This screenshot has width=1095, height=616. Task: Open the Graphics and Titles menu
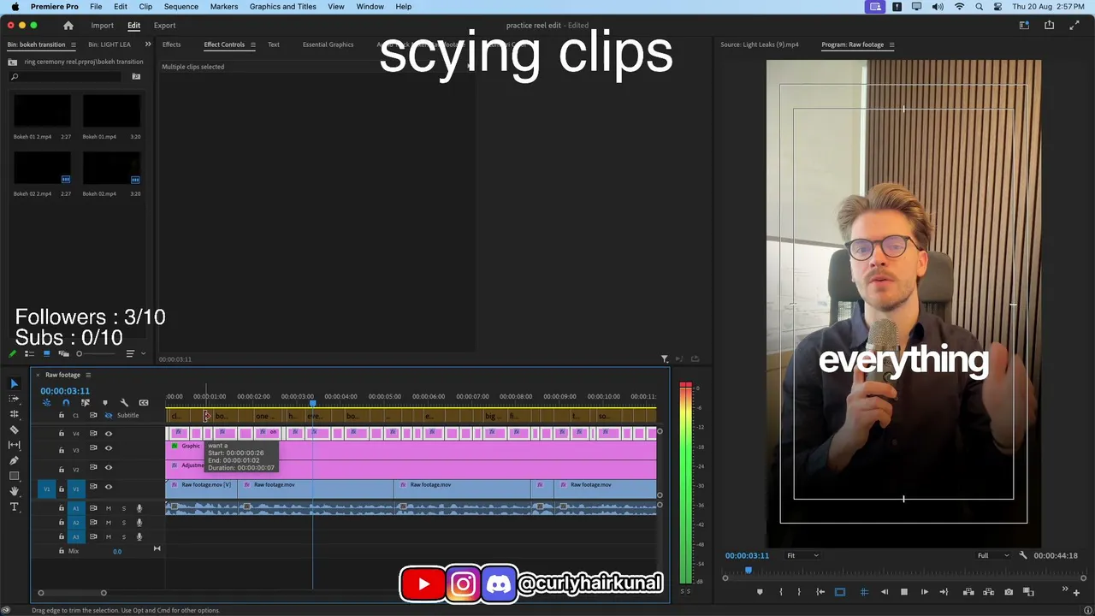[x=282, y=6]
